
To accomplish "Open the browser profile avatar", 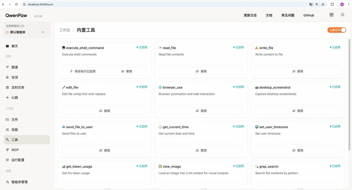I will point(342,4).
